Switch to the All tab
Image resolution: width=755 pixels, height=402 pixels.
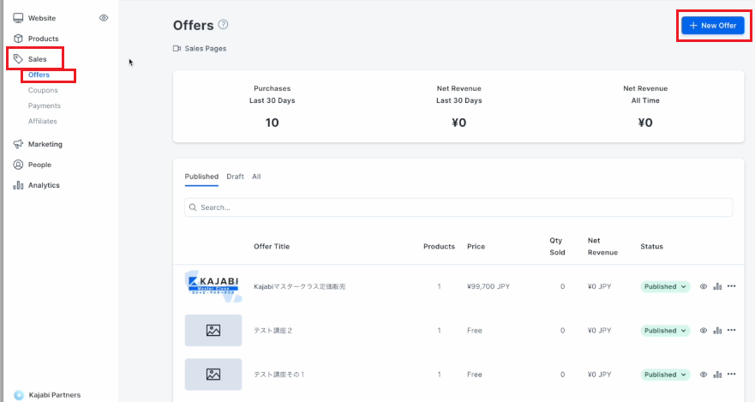pyautogui.click(x=256, y=177)
